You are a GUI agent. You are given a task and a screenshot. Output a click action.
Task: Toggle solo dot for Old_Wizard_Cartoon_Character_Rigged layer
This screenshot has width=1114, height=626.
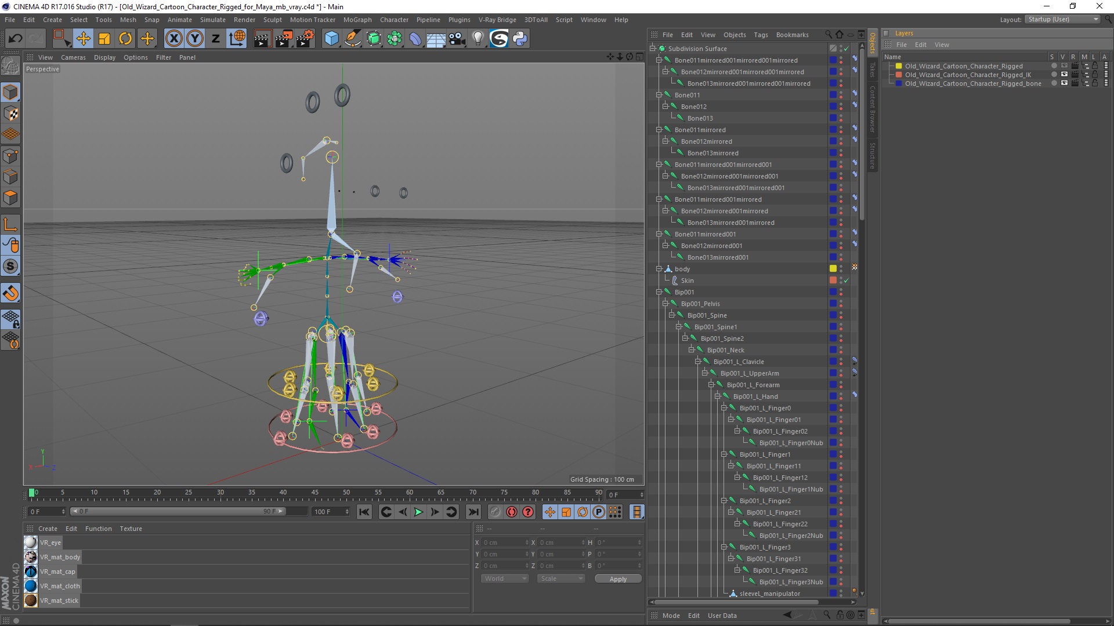[1054, 66]
